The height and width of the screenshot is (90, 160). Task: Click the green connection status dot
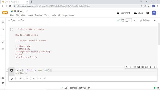tap(155, 88)
